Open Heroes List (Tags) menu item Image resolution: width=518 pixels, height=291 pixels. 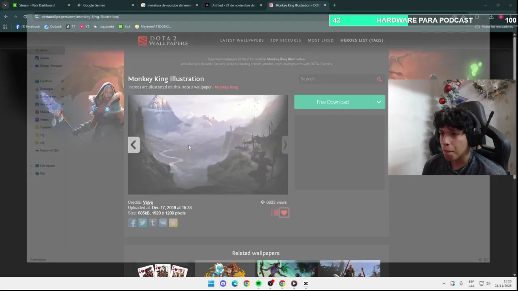[362, 40]
